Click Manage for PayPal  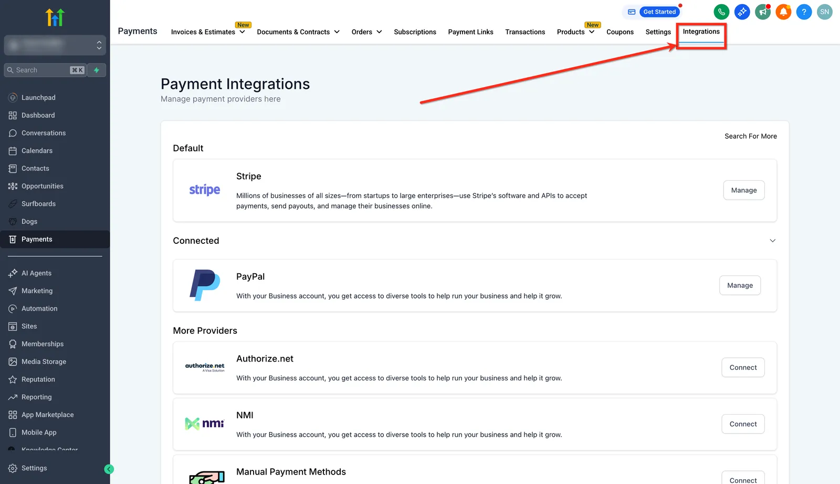(x=740, y=285)
